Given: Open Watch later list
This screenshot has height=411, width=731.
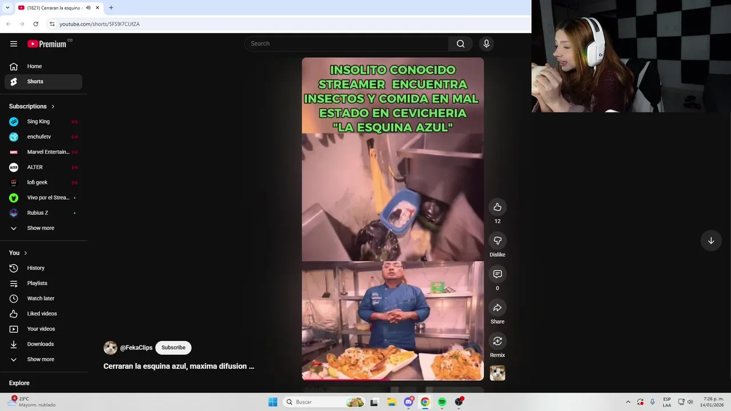Looking at the screenshot, I should (x=43, y=299).
